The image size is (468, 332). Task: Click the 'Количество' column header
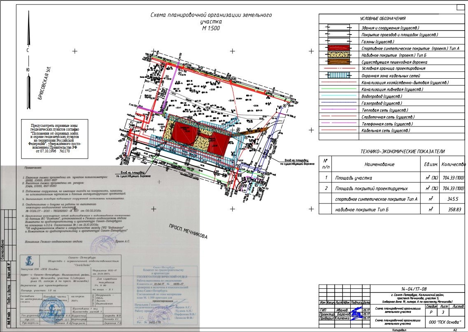coord(453,164)
